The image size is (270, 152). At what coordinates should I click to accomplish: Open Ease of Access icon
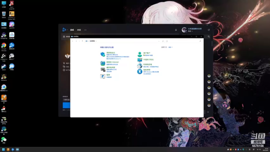click(x=140, y=72)
